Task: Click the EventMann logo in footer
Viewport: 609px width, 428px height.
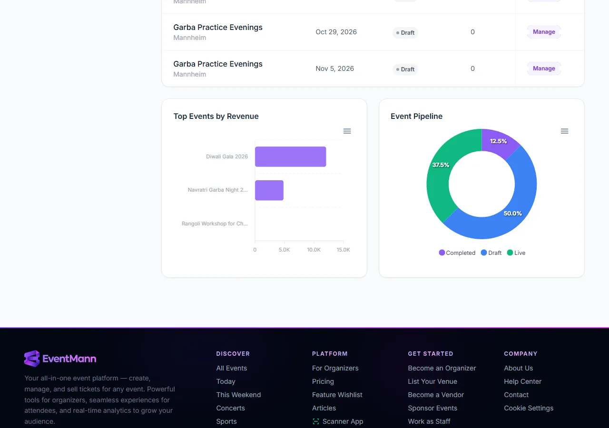Action: point(60,359)
